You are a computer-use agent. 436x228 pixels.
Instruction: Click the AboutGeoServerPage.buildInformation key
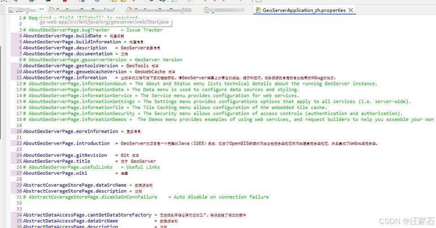tap(72, 42)
